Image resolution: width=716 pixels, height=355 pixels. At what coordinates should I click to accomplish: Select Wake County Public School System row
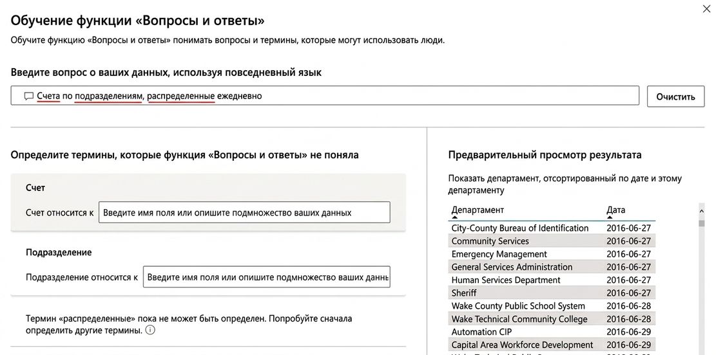point(552,305)
